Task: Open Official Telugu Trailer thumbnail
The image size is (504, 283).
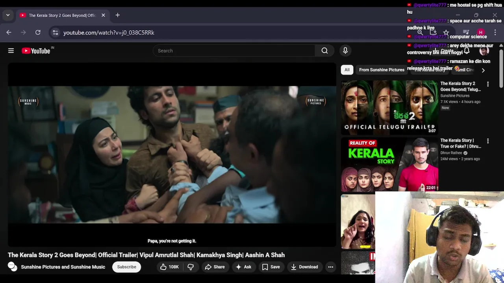Action: [x=389, y=107]
